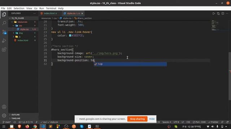
Task: Click the Explorer more actions ellipsis
Action: [34, 13]
